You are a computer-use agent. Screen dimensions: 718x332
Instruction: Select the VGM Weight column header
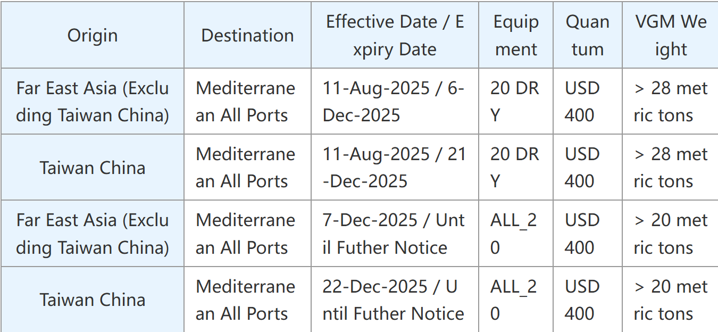pos(671,36)
